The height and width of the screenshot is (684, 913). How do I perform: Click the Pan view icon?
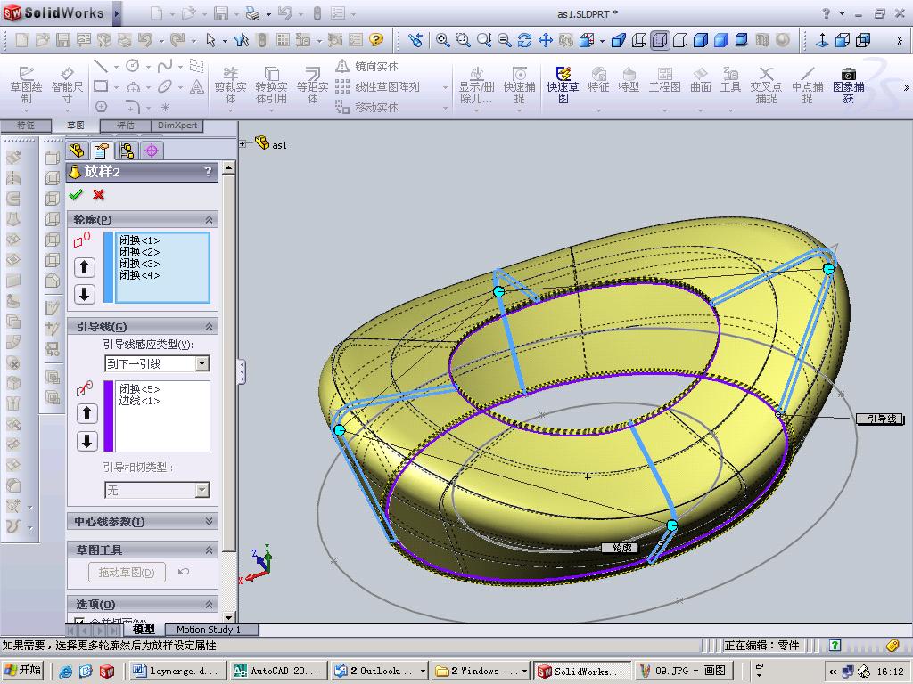(546, 39)
